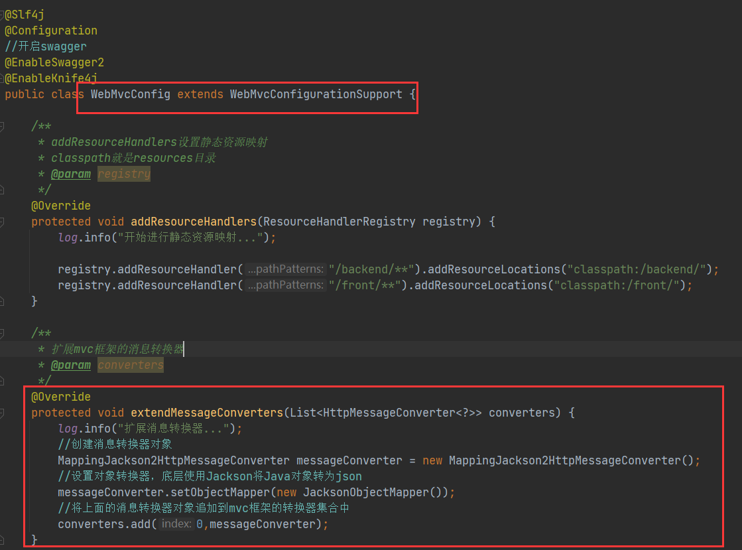
Task: Place cursor on WebMvcConfig class name
Action: point(130,94)
